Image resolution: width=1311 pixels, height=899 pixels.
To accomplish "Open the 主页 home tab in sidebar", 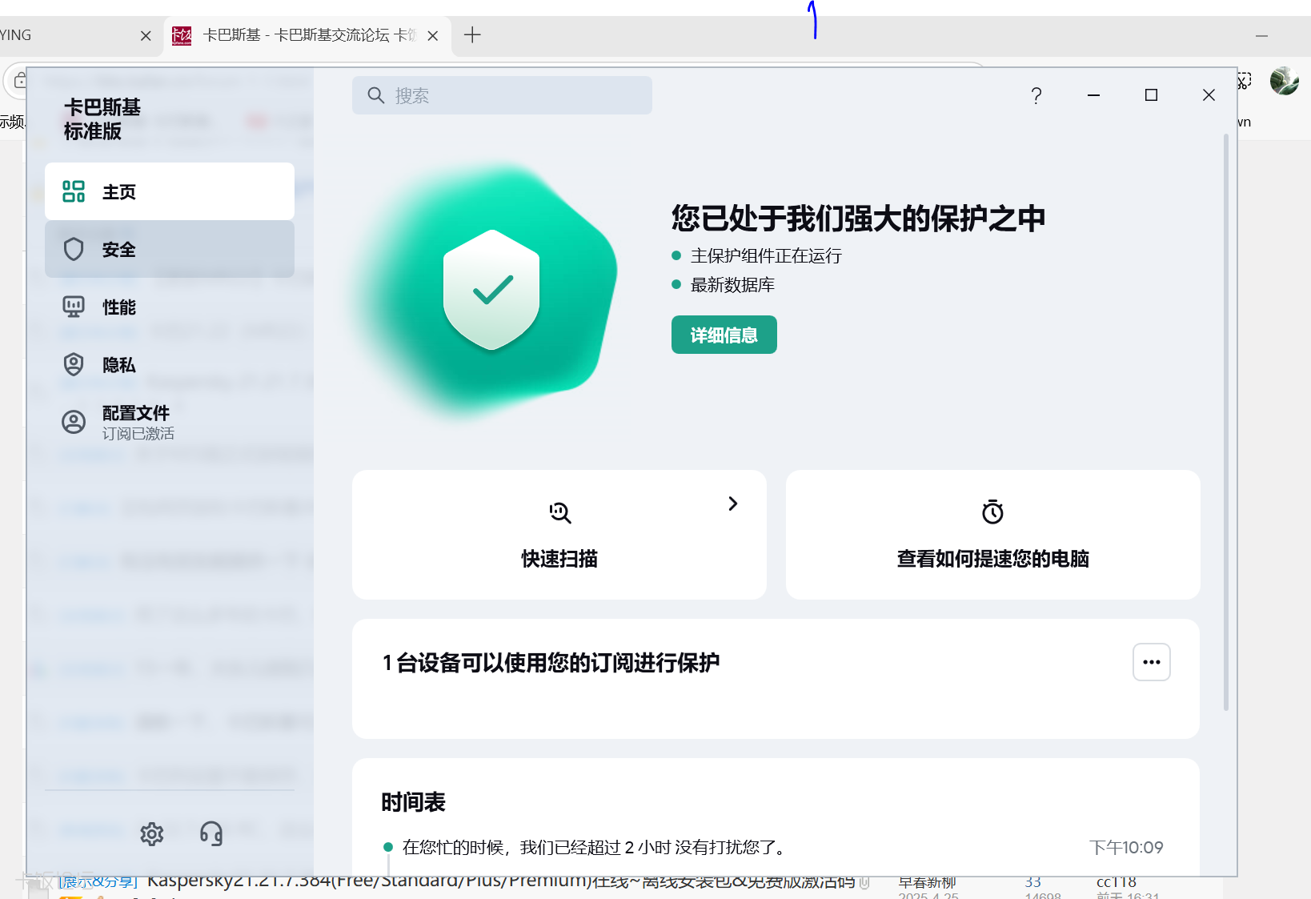I will tap(170, 191).
